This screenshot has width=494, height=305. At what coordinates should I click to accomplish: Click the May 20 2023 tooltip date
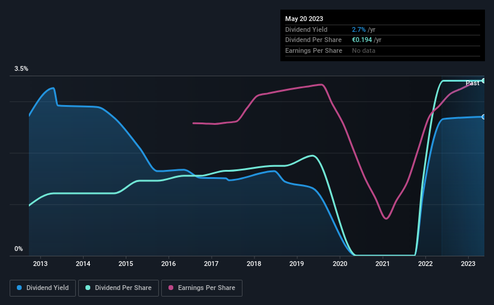coord(304,19)
